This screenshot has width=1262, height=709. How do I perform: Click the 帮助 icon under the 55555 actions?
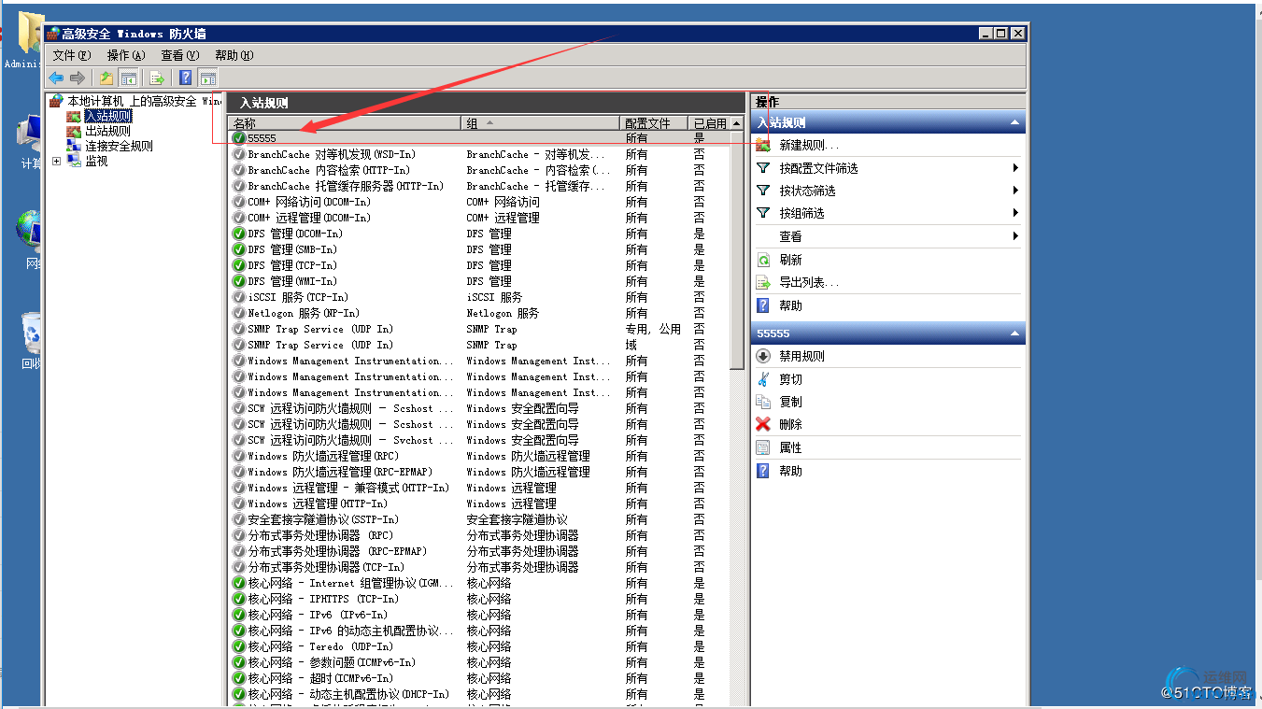coord(763,471)
